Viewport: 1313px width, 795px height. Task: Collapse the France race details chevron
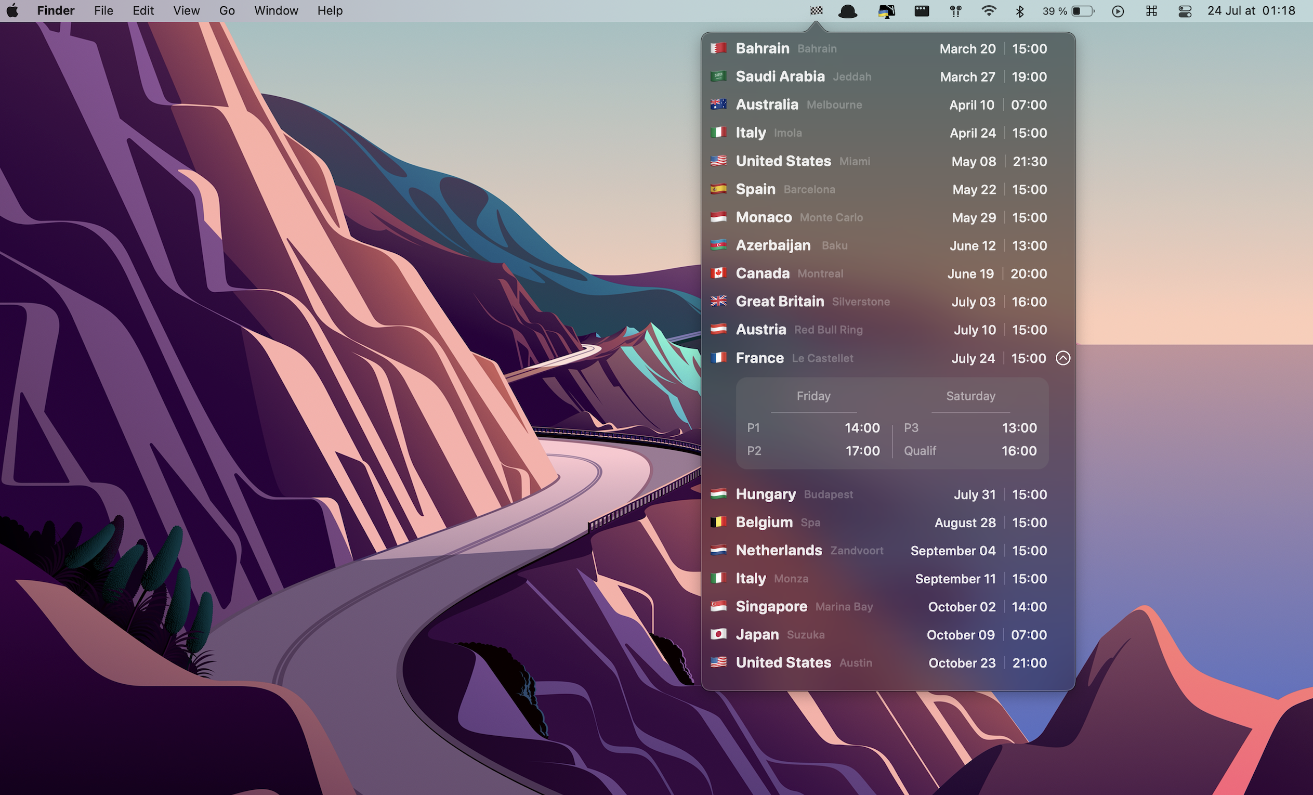[x=1062, y=358]
